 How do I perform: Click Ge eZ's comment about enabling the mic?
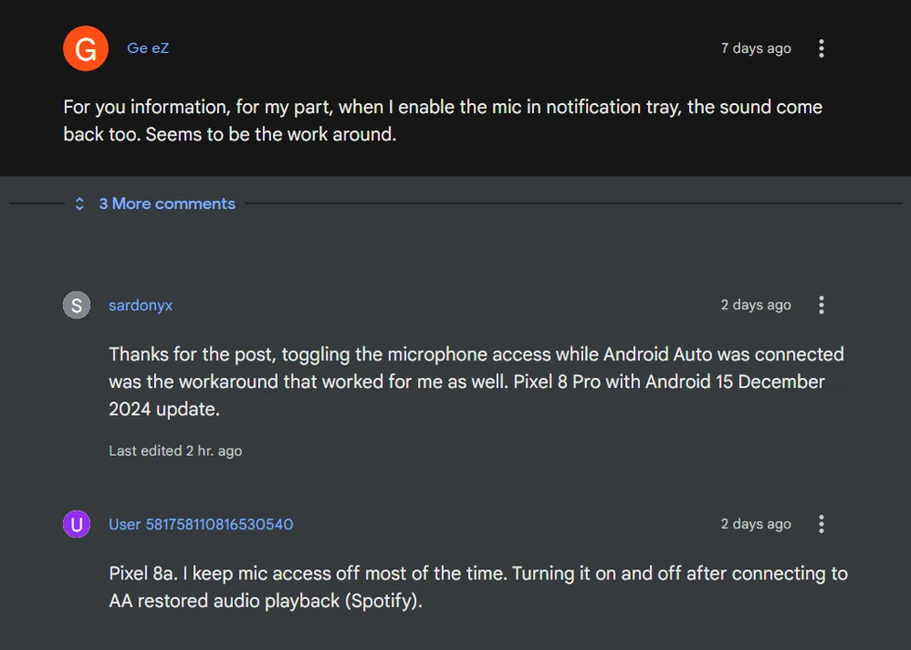443,120
